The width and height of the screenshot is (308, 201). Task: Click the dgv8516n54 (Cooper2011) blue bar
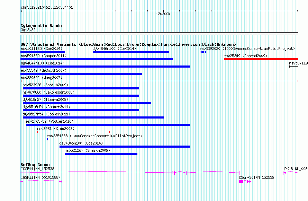tap(81, 110)
